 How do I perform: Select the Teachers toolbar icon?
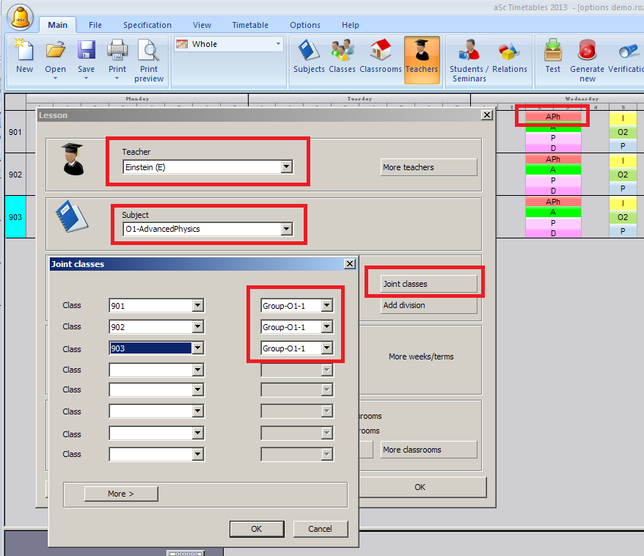(422, 53)
